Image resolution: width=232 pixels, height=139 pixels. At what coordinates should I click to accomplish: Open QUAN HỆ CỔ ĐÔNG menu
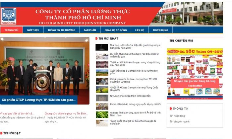tap(116, 30)
